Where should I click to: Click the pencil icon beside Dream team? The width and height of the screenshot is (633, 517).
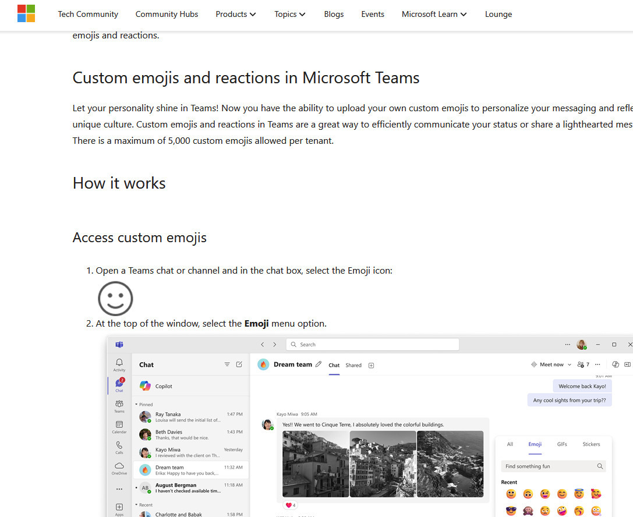coord(318,364)
